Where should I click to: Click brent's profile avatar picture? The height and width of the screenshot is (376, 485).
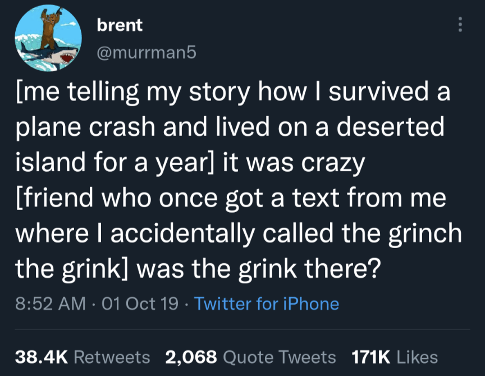48,39
